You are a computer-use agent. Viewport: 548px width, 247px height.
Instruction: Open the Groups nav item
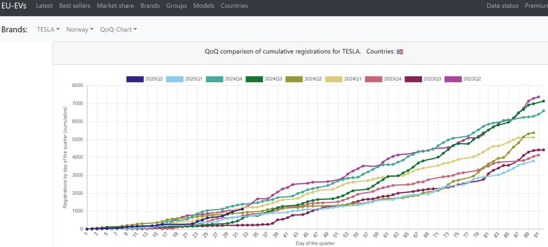click(176, 6)
